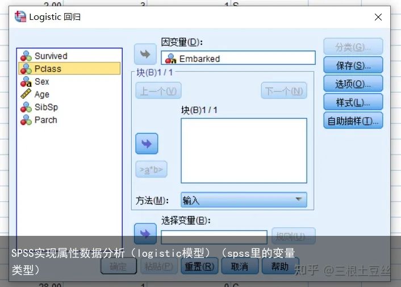Click the arrow button beside the 因变量 field
401x287 pixels.
(145, 54)
